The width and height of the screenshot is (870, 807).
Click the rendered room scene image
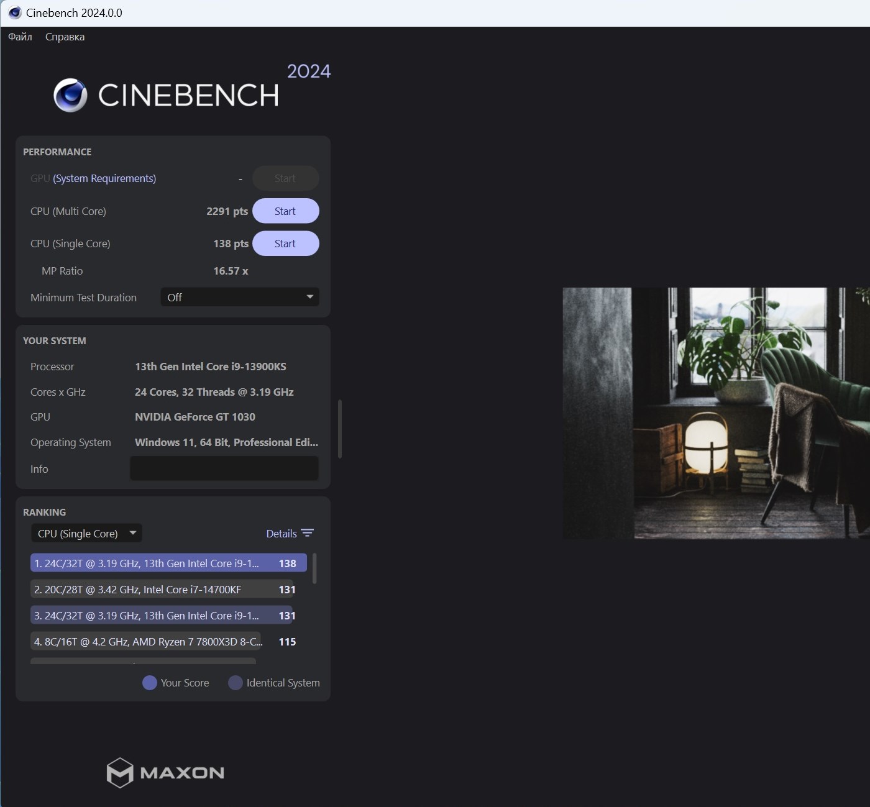click(x=716, y=413)
